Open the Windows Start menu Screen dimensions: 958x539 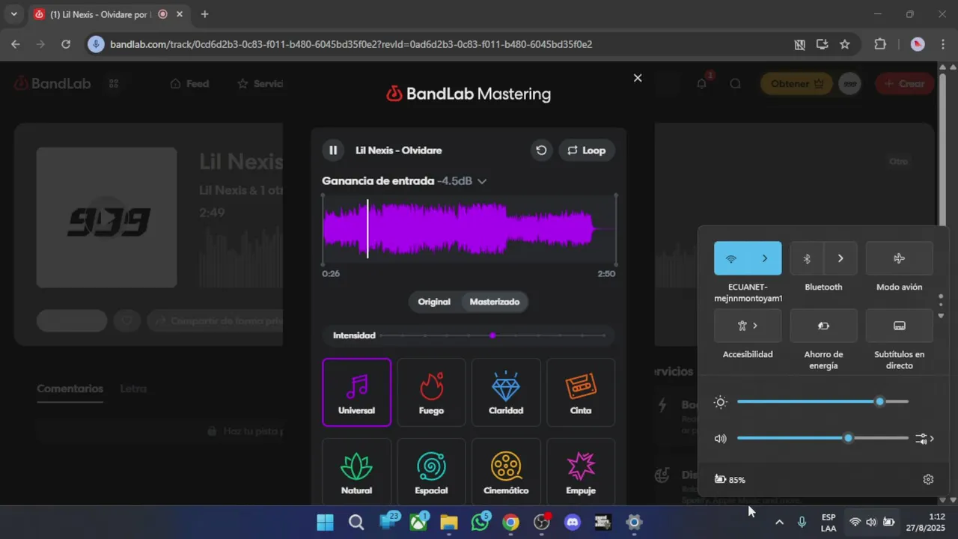click(x=325, y=523)
